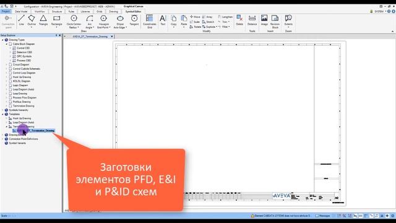Insert an Image from ribbon
Image resolution: width=396 pixels, height=223 pixels.
264,20
